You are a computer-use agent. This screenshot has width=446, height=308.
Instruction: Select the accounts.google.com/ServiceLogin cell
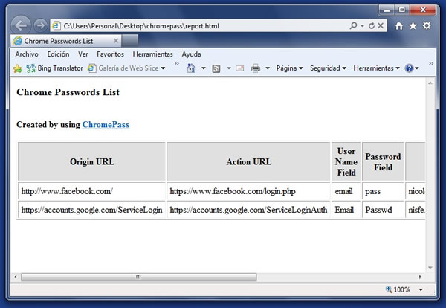pos(92,210)
